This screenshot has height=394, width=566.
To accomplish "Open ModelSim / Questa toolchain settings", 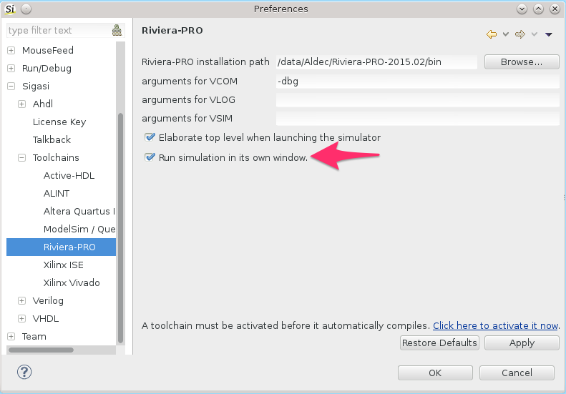I will point(79,229).
